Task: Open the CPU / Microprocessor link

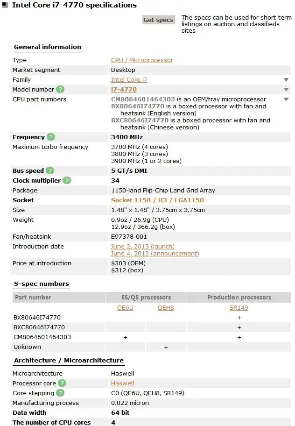Action: [142, 60]
